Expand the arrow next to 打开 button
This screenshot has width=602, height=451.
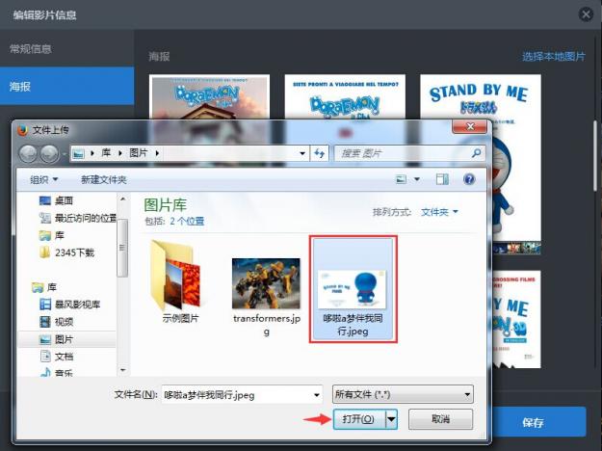(391, 419)
